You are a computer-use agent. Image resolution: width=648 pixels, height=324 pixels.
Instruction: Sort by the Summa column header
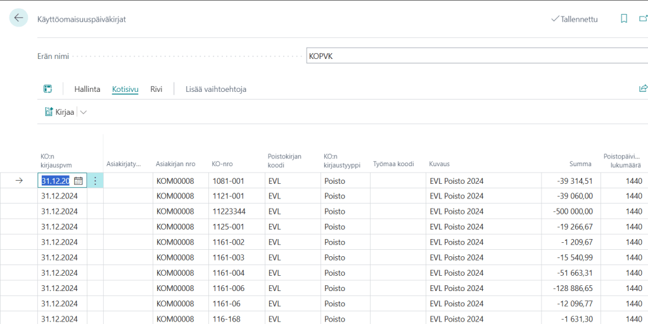(x=580, y=164)
